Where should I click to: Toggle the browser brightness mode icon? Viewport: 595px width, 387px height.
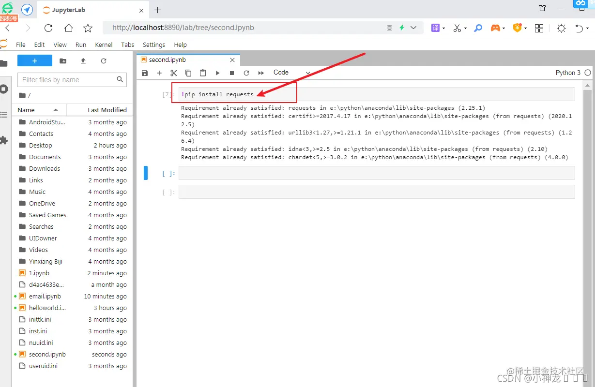561,28
